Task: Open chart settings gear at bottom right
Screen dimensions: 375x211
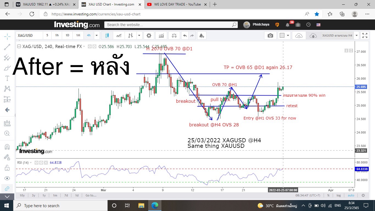Action: (x=363, y=195)
